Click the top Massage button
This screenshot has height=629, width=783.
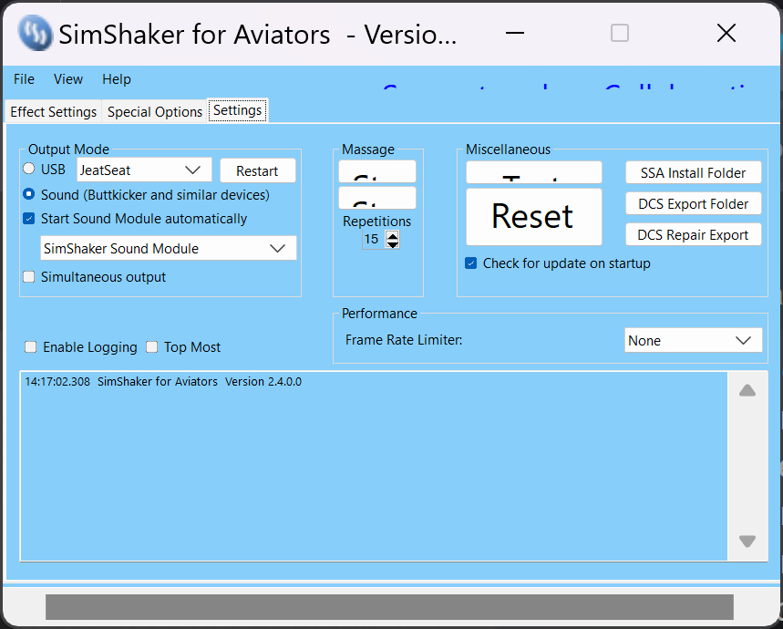point(377,171)
